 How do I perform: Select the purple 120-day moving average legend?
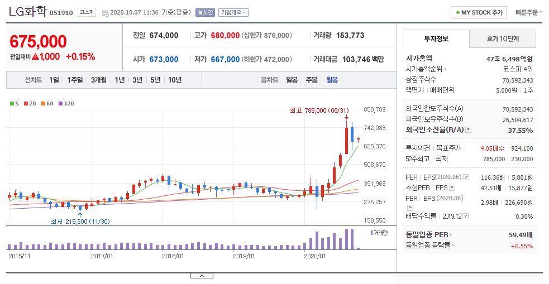click(x=66, y=104)
